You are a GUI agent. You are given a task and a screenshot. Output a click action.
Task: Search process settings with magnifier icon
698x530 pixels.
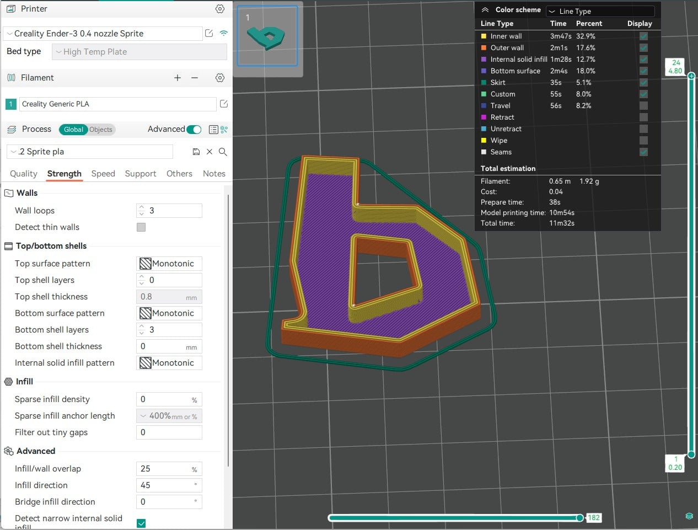point(223,152)
